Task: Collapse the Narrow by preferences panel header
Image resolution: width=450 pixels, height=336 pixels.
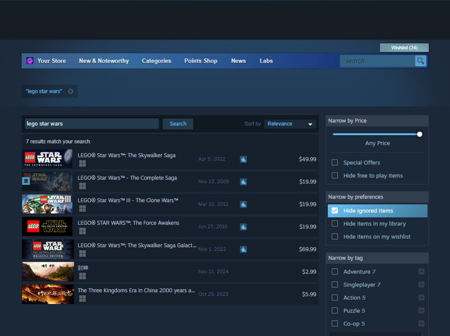Action: pyautogui.click(x=377, y=197)
